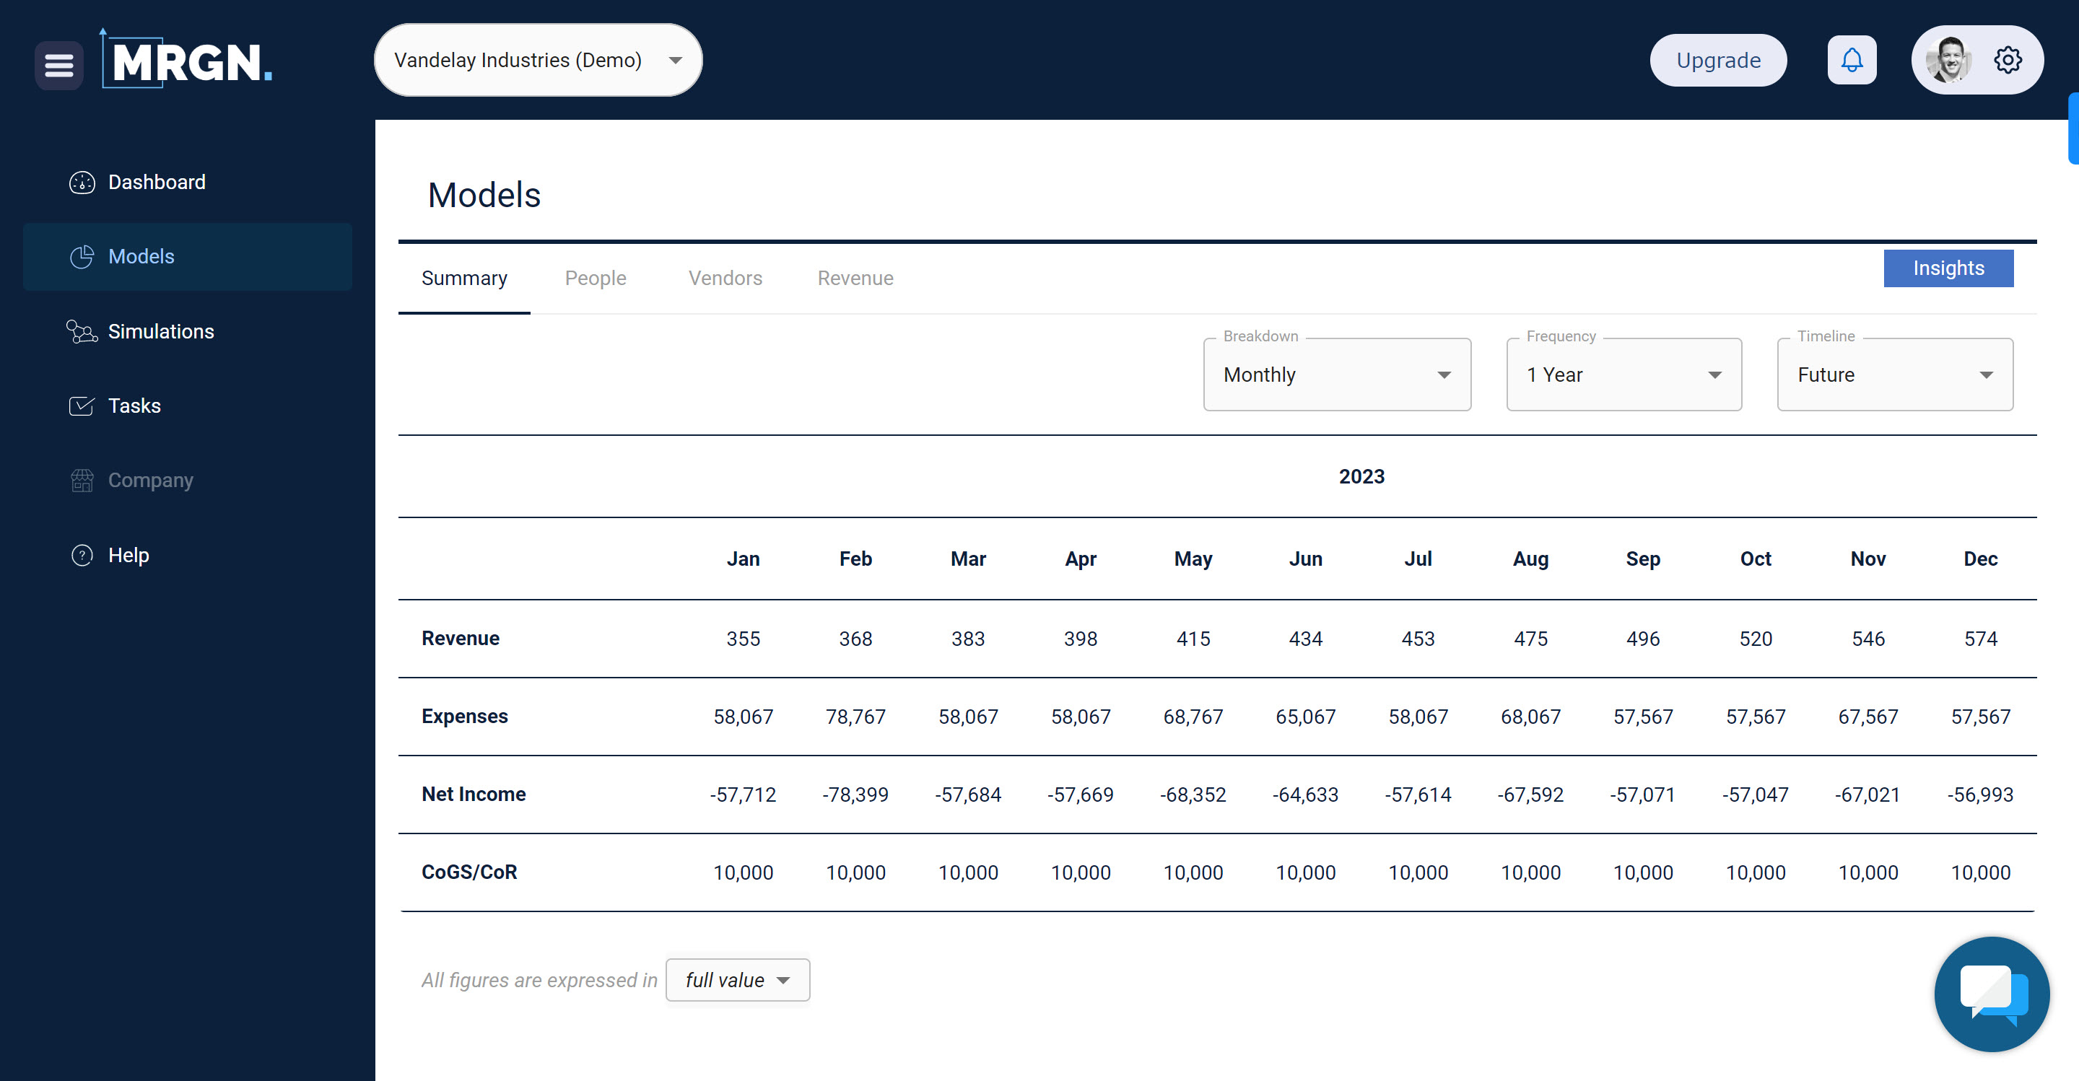Click the Insights button

1948,268
